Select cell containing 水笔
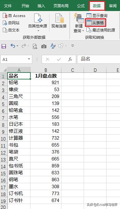Screen dimensions: 120x209 pos(19,117)
